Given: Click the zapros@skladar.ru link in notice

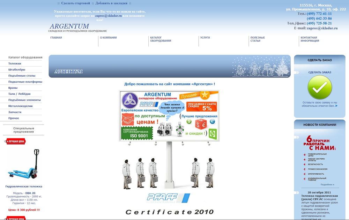Looking at the screenshot, I should point(109,16).
